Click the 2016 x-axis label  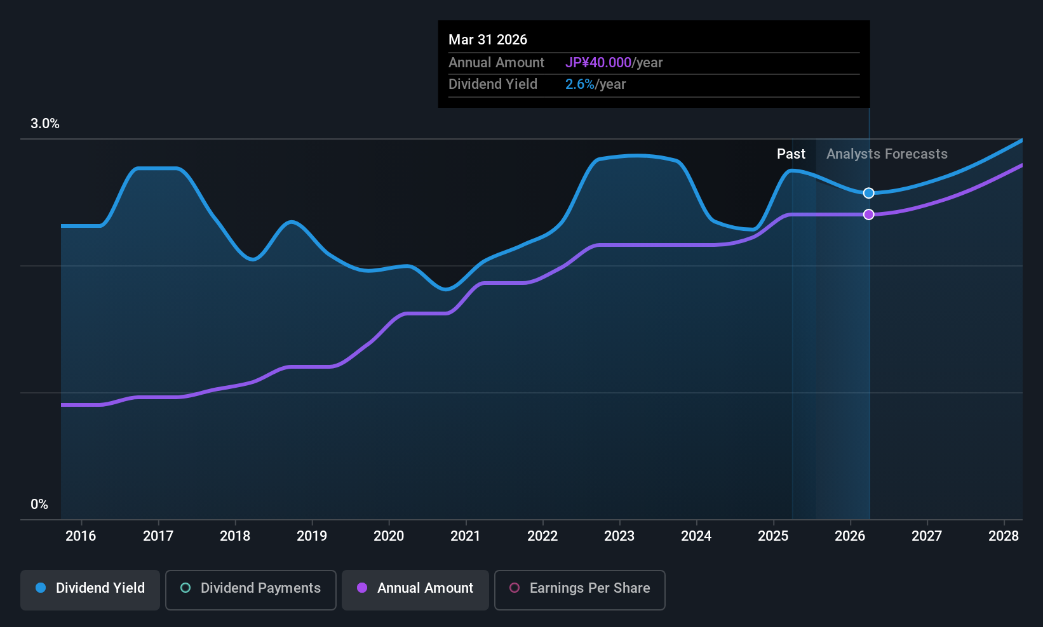pyautogui.click(x=81, y=536)
